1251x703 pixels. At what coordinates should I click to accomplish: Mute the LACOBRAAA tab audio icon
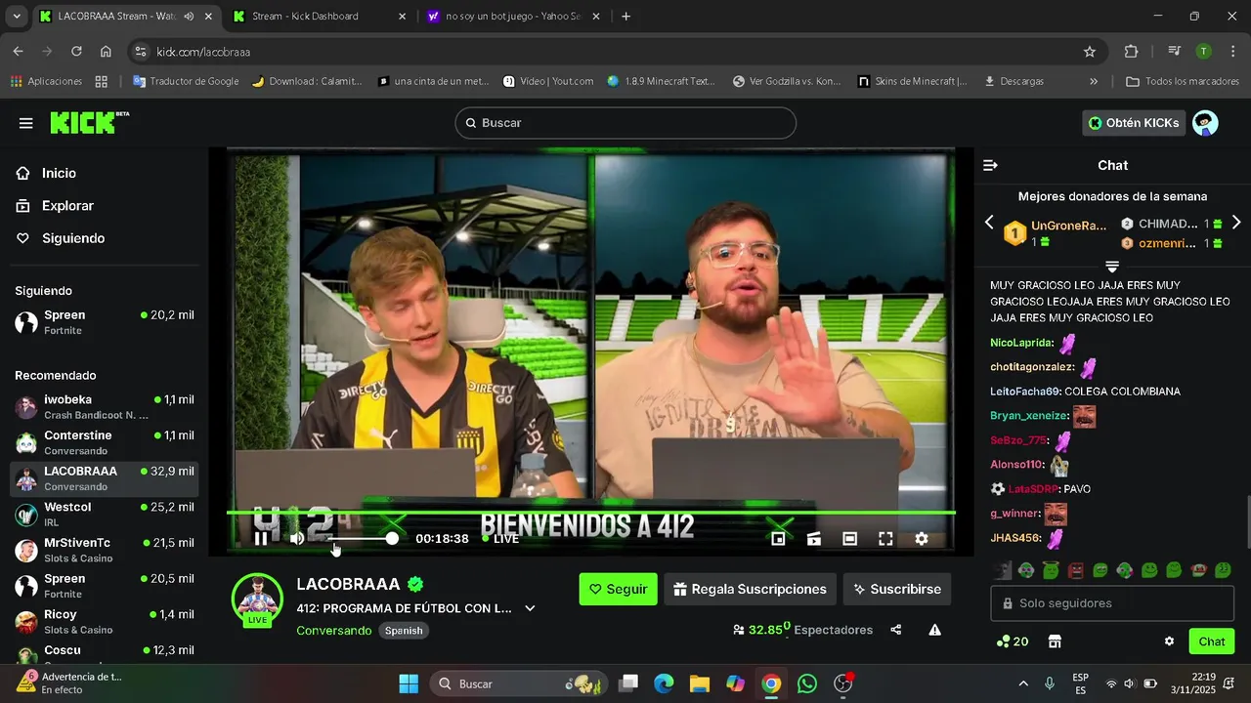[x=189, y=17]
